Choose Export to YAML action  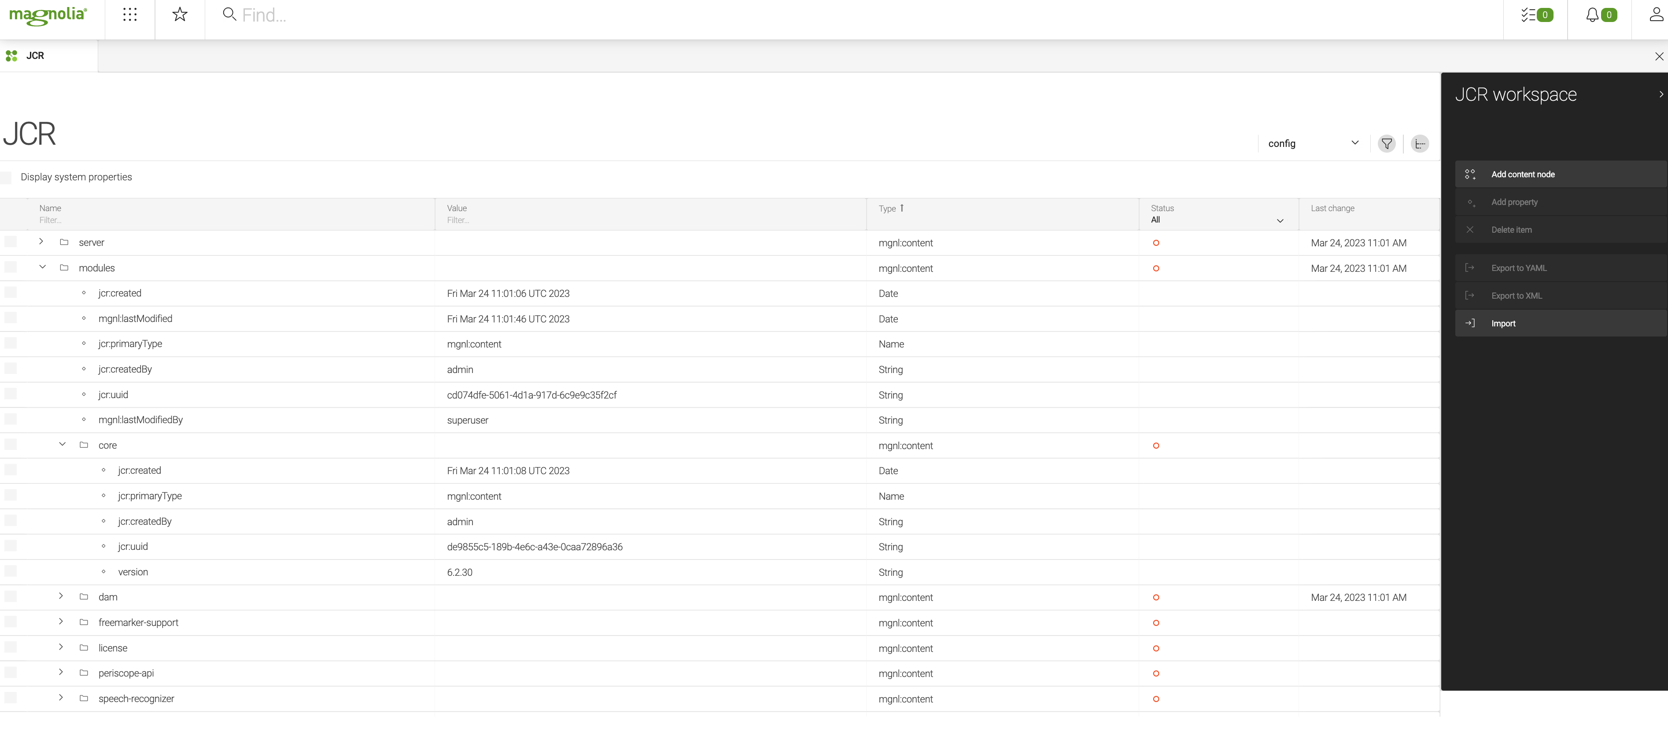1561,268
